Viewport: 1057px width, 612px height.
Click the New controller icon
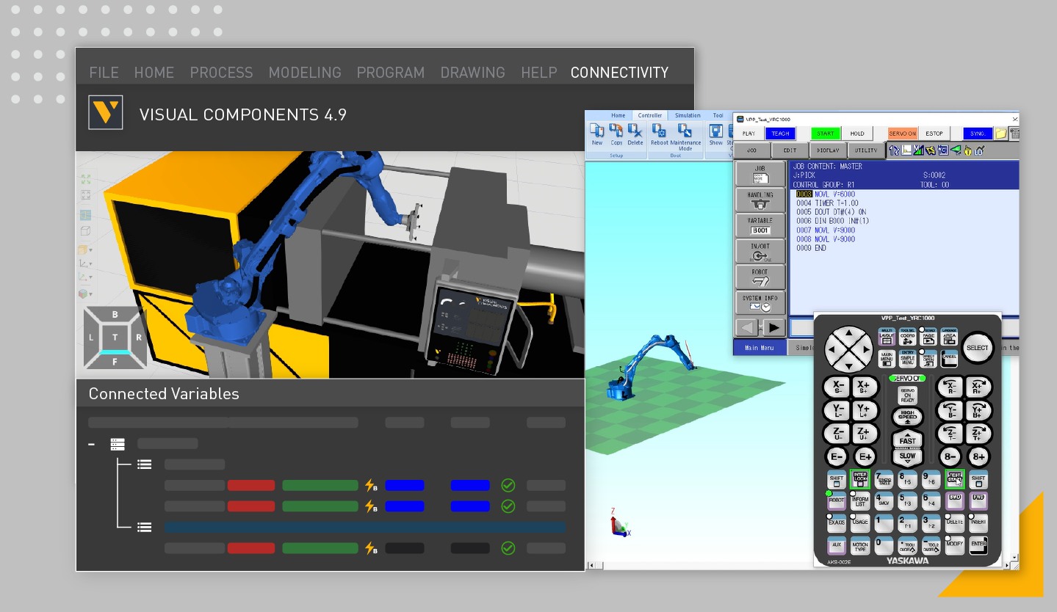pos(597,134)
